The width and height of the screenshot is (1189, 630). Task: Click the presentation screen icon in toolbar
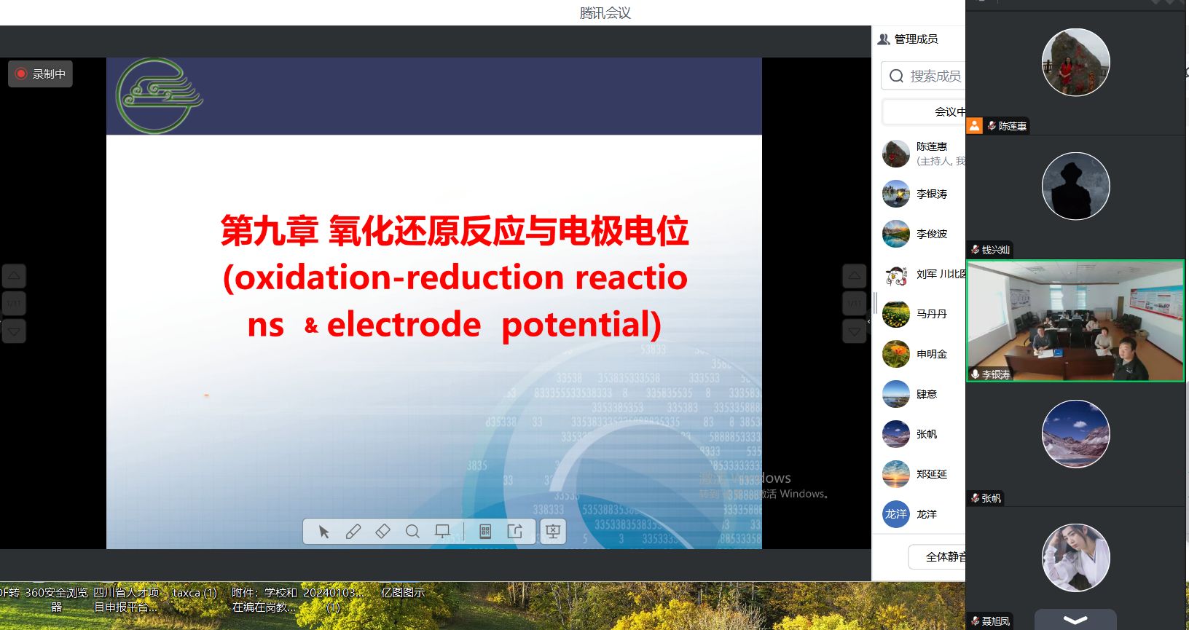tap(442, 532)
